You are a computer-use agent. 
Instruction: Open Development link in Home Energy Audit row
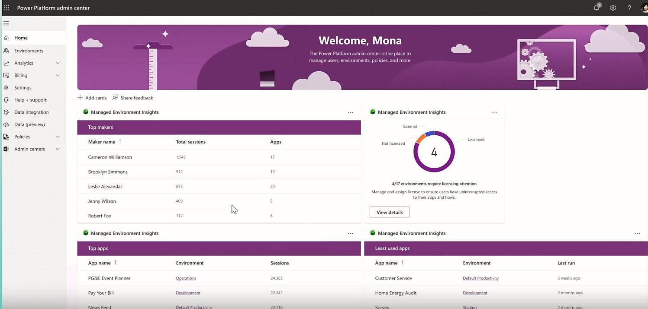[475, 293]
